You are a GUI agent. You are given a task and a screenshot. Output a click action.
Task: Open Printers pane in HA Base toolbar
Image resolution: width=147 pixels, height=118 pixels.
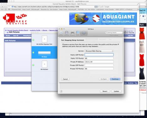72,33
